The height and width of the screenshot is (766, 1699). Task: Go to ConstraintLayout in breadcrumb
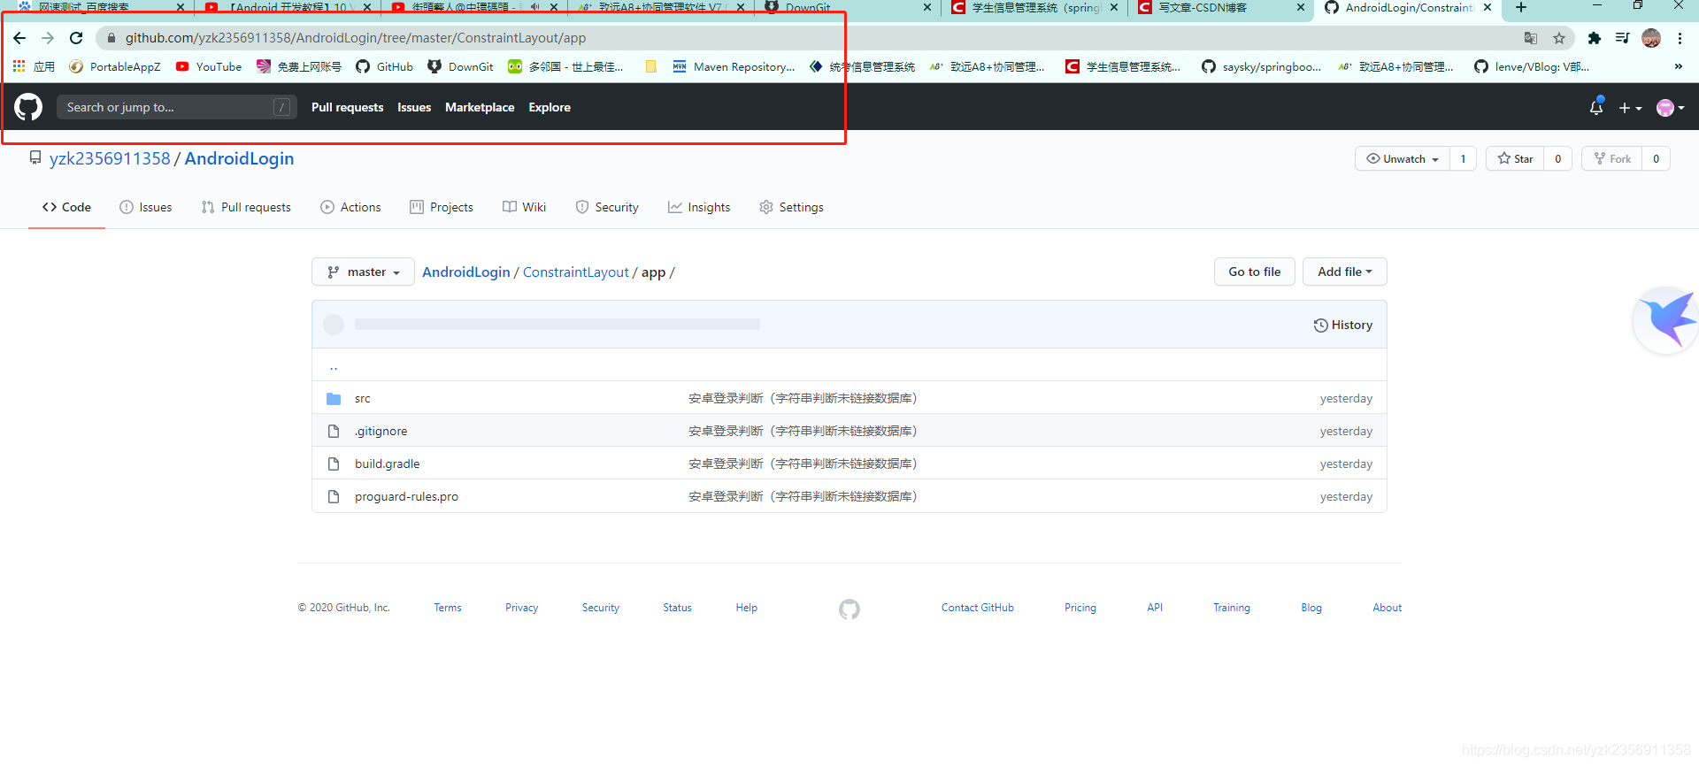tap(575, 272)
